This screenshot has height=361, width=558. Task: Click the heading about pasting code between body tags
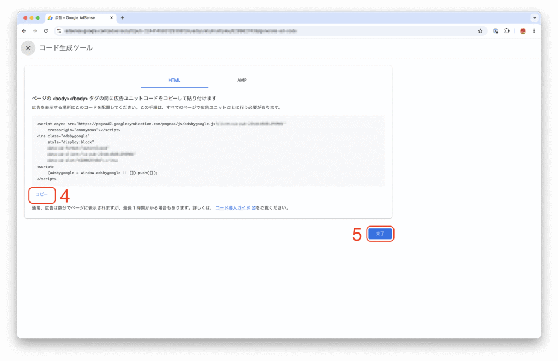124,99
